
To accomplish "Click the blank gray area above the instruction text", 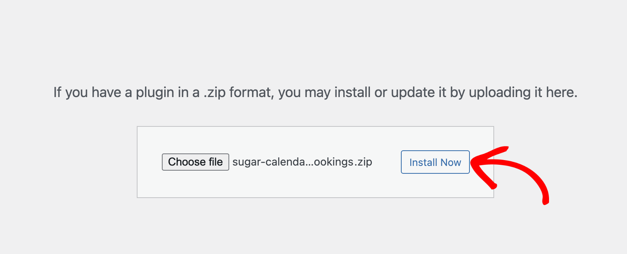I will tap(313, 39).
